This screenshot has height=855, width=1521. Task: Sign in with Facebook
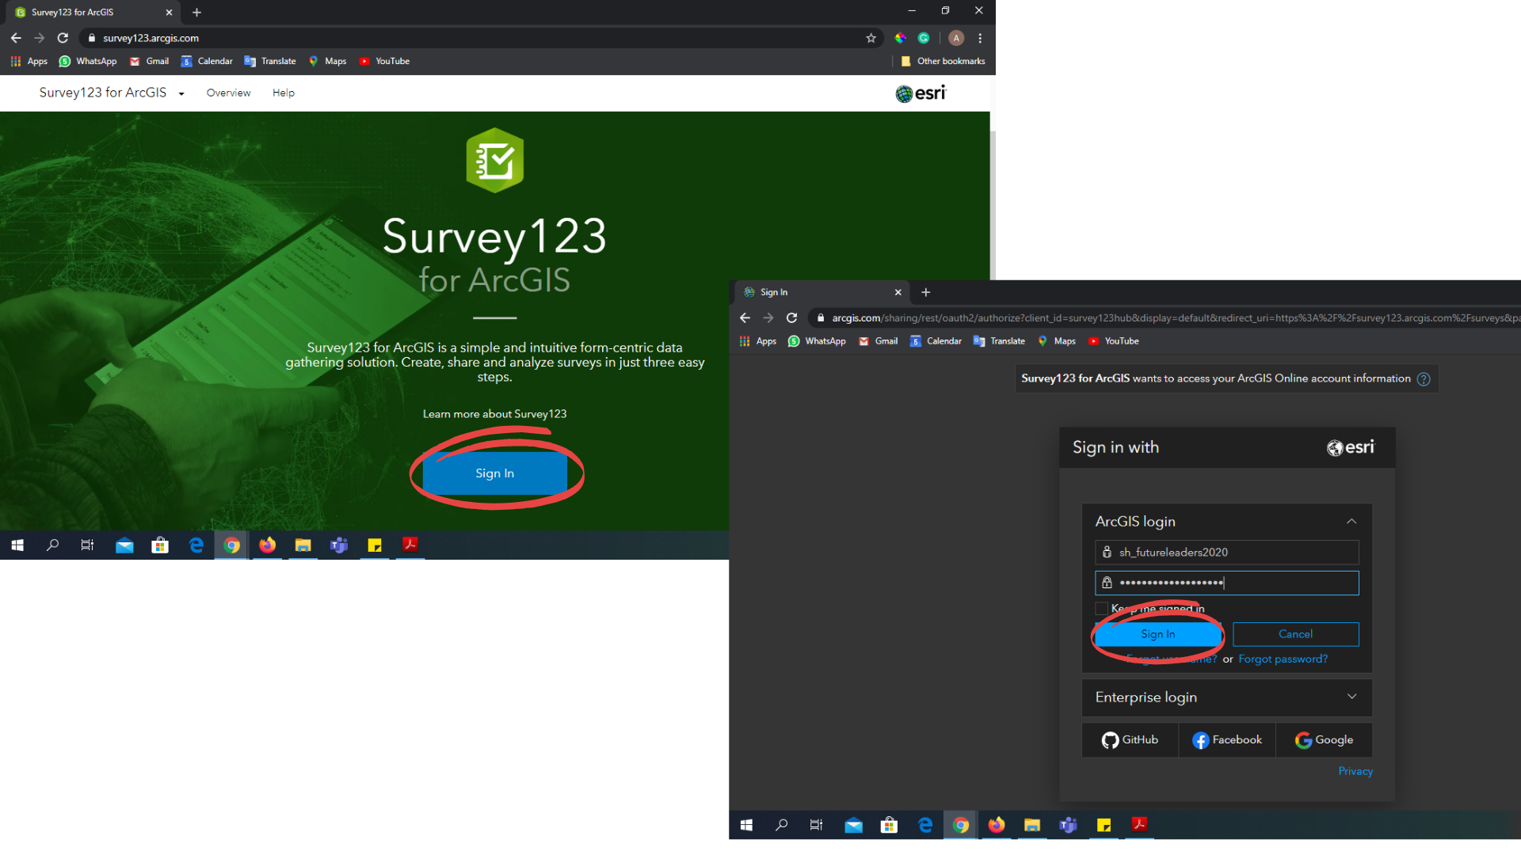(1227, 740)
